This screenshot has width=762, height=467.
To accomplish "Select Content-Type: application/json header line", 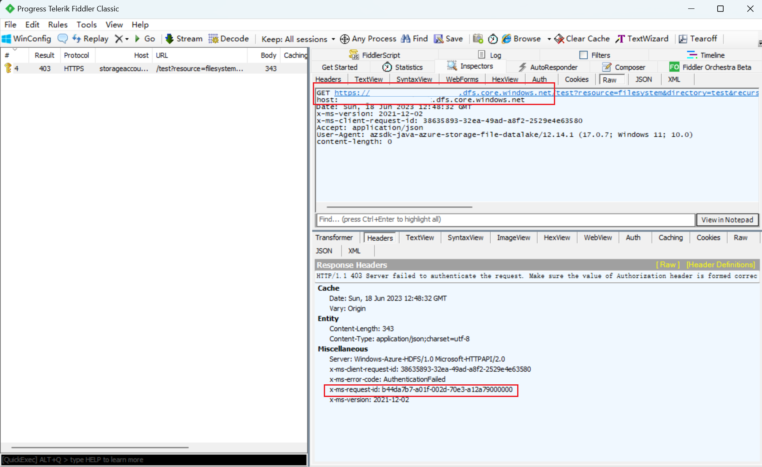I will pos(399,339).
